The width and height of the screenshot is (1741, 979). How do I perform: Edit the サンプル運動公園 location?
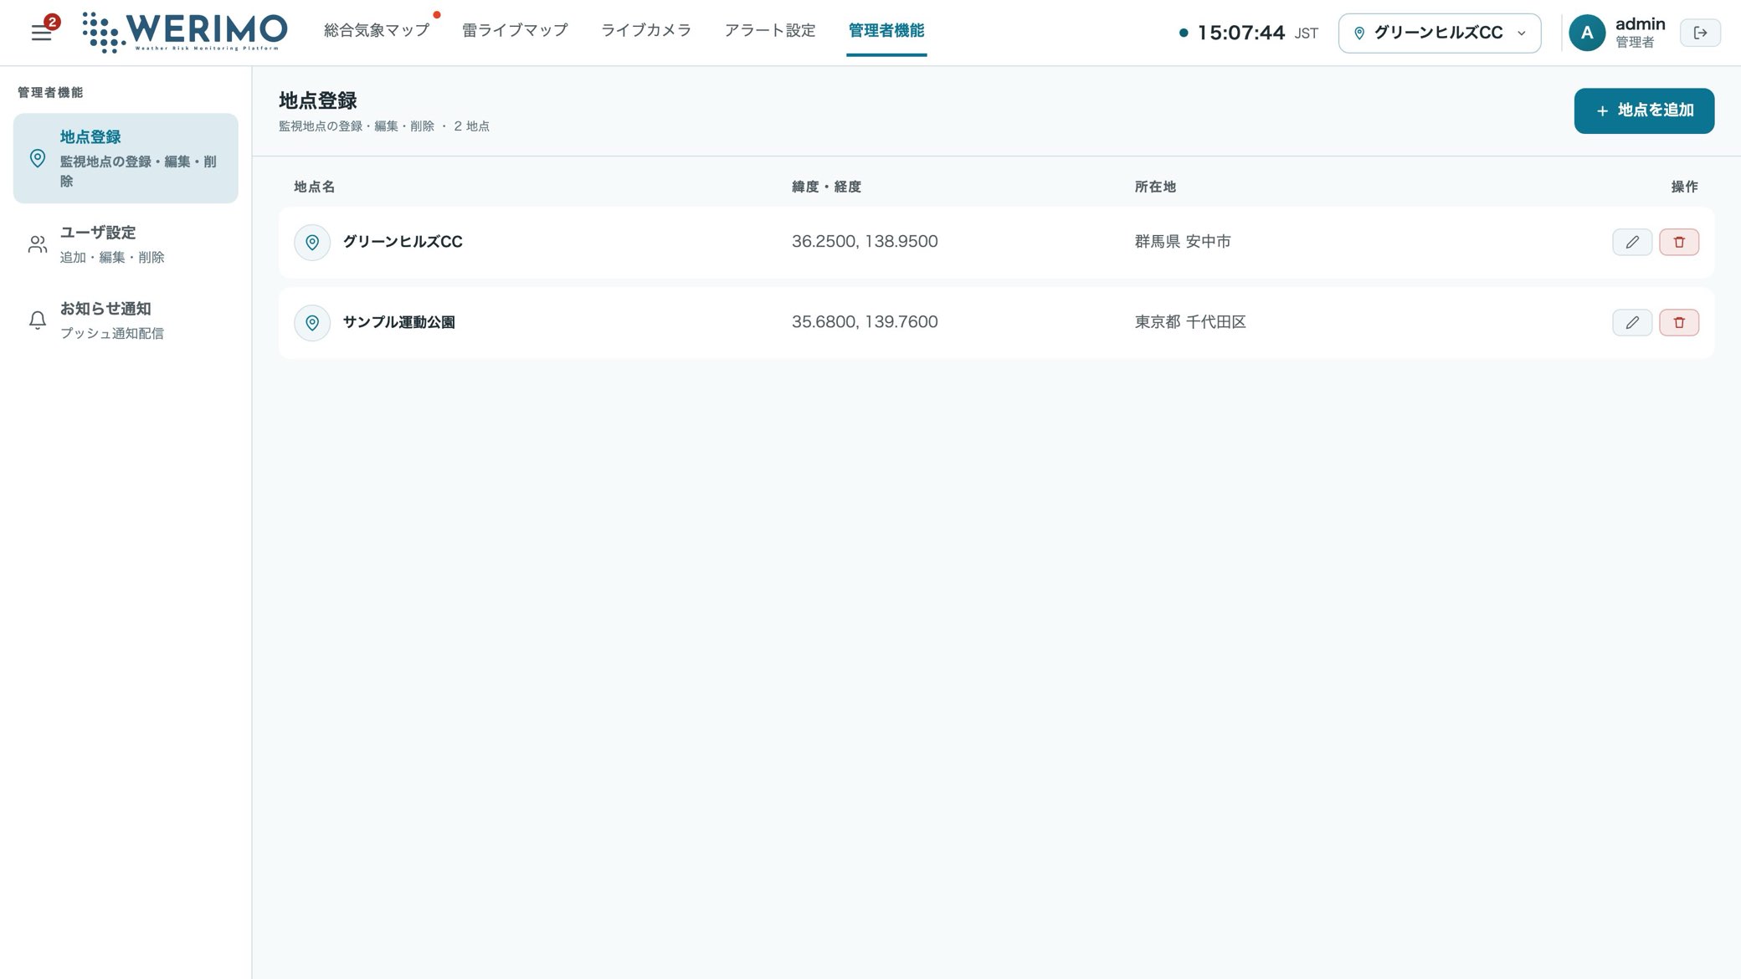click(x=1631, y=322)
